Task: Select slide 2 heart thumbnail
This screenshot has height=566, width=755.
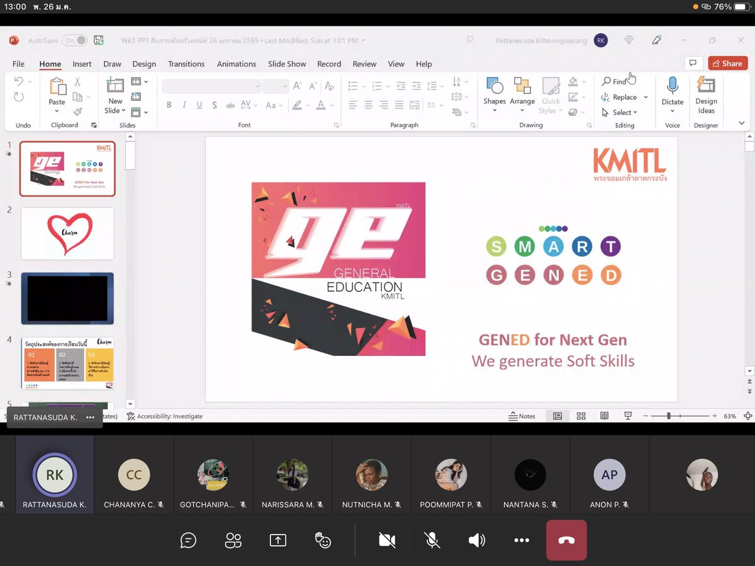Action: 67,234
